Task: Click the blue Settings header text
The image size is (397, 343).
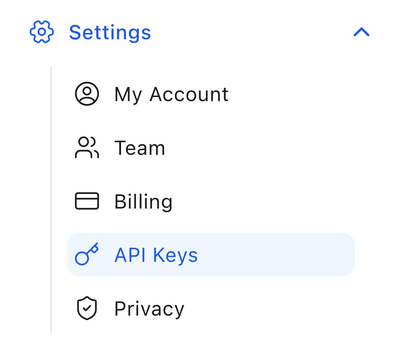Action: (110, 32)
